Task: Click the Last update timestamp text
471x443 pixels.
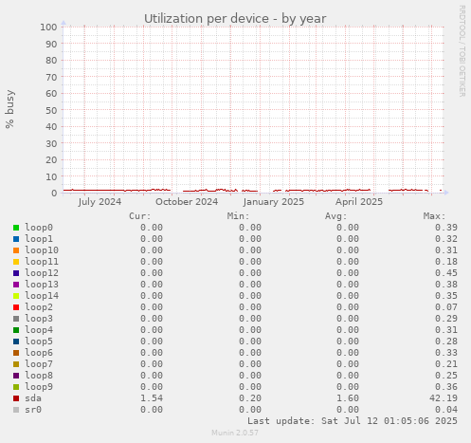Action: 353,421
